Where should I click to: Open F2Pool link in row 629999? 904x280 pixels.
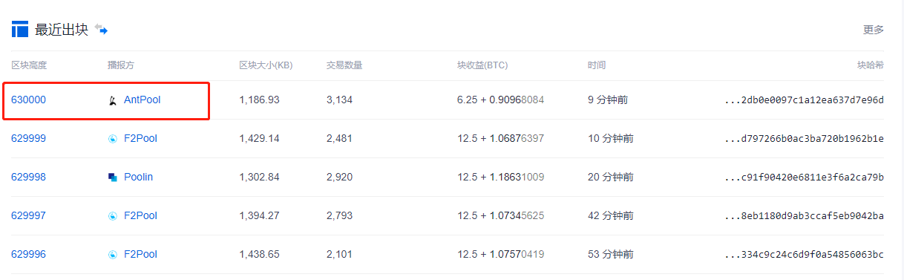141,138
